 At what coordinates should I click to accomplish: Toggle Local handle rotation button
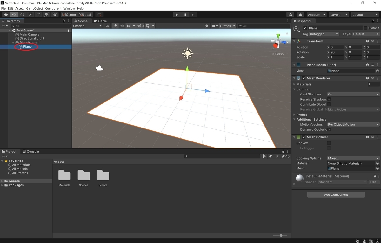click(x=85, y=15)
